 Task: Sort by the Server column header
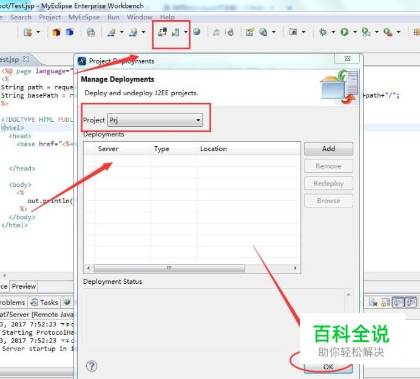click(123, 149)
